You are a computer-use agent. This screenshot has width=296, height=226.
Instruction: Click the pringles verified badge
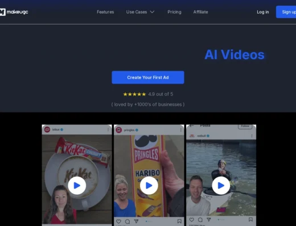(137, 130)
